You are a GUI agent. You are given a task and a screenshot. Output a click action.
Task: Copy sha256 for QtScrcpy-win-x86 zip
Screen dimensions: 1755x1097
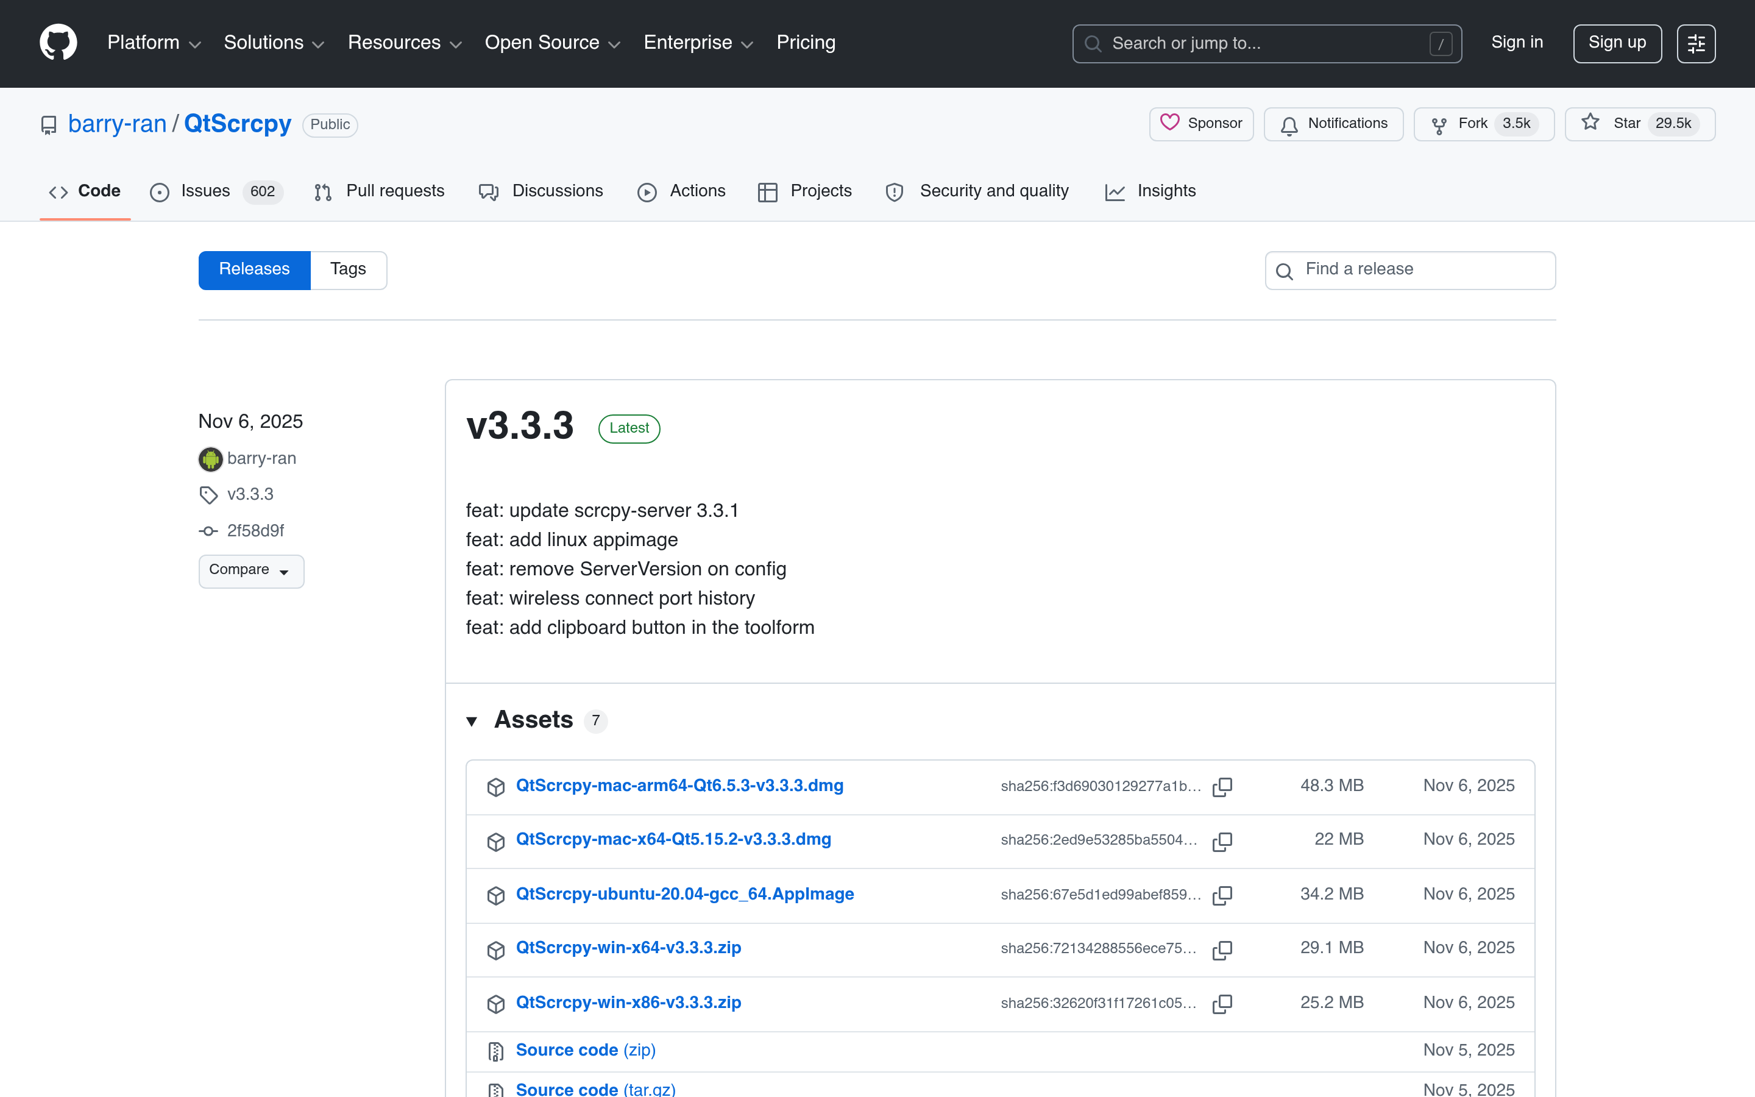click(x=1222, y=1003)
